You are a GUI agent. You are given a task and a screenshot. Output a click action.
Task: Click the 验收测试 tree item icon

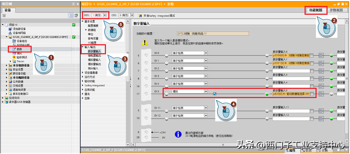click(14, 57)
